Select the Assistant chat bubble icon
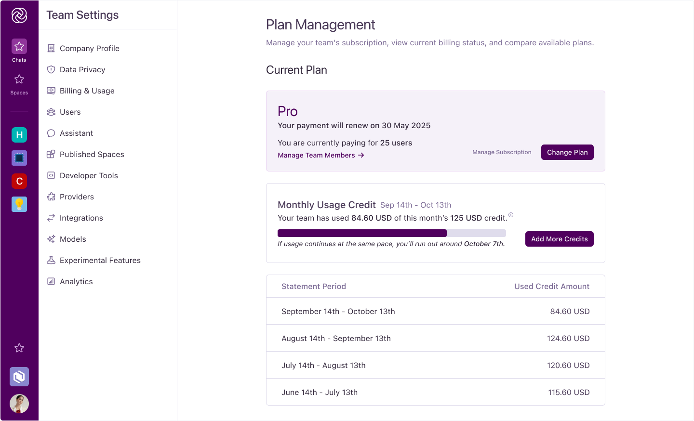Screen dimensions: 694x421 click(x=51, y=133)
